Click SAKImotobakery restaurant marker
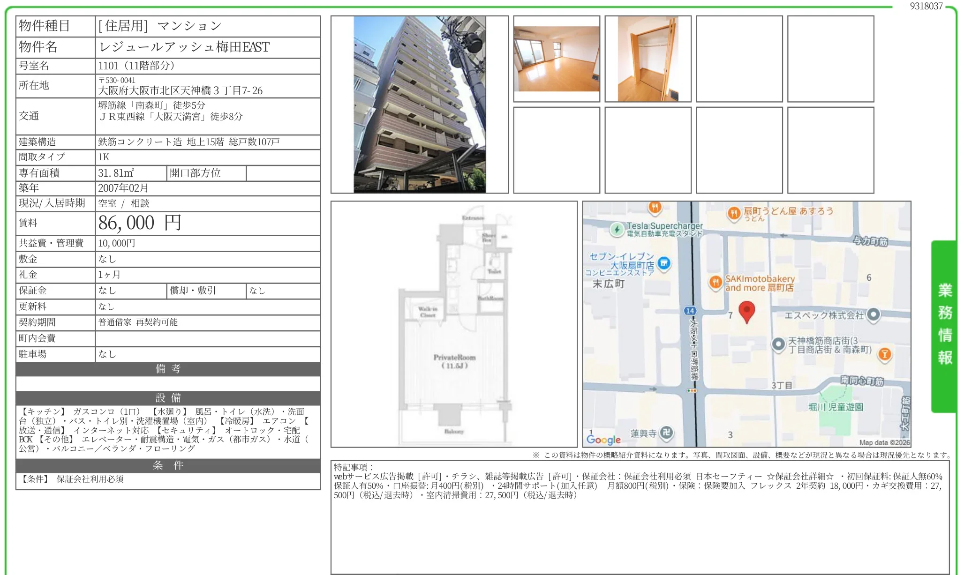Screen dimensions: 964x575 715,282
